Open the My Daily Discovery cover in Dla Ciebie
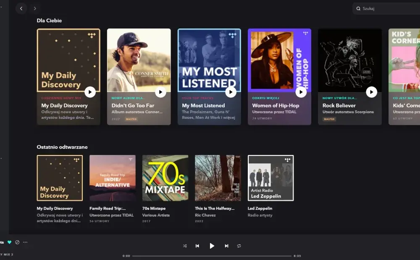 pyautogui.click(x=68, y=60)
